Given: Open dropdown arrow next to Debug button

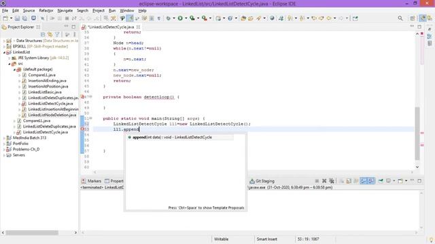Looking at the screenshot, I should click(x=174, y=18).
